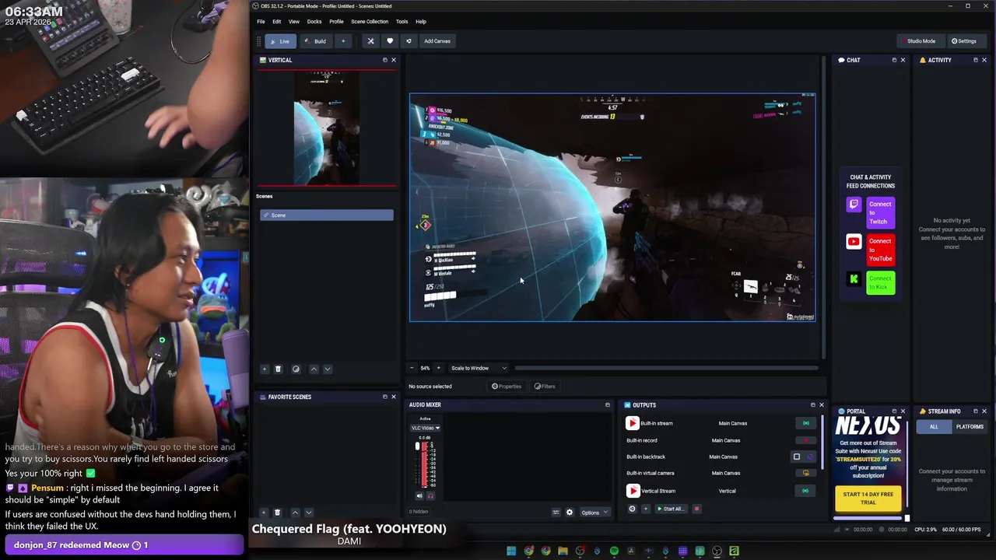This screenshot has width=996, height=560.
Task: Pop out the Outputs dock
Action: coord(812,404)
